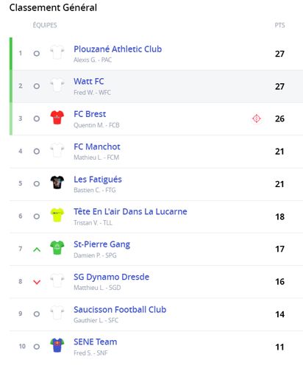Click the PTS column header
The image size is (303, 368).
tap(279, 25)
